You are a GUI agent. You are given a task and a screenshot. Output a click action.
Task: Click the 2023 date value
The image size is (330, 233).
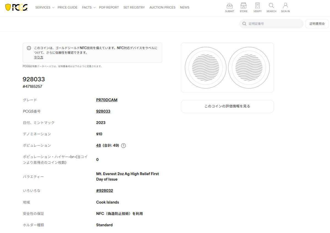tap(101, 123)
